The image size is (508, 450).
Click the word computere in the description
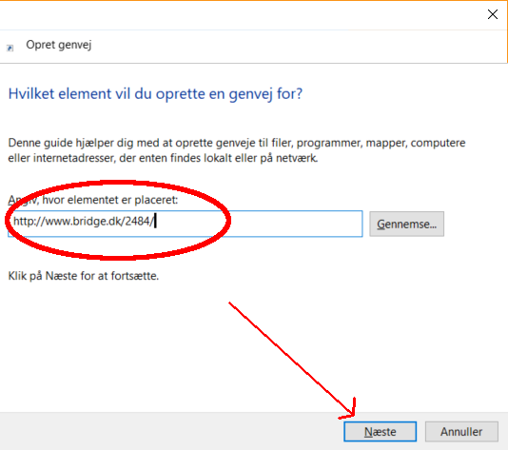[x=438, y=143]
